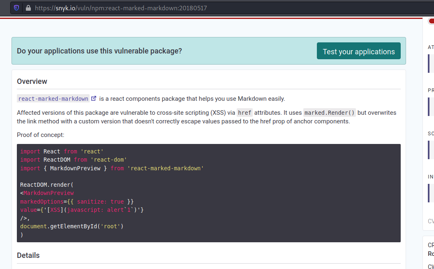The image size is (434, 269).
Task: Click the 'react-marked-markdown' import string in code
Action: tap(166, 168)
